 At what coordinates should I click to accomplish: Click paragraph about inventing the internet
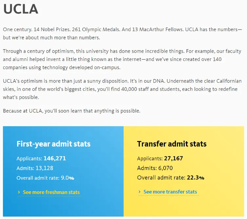pyautogui.click(x=122, y=59)
